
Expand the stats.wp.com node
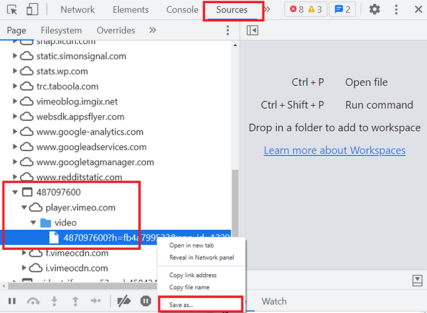15,71
